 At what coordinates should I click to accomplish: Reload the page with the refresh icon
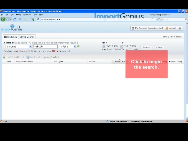click(x=15, y=19)
